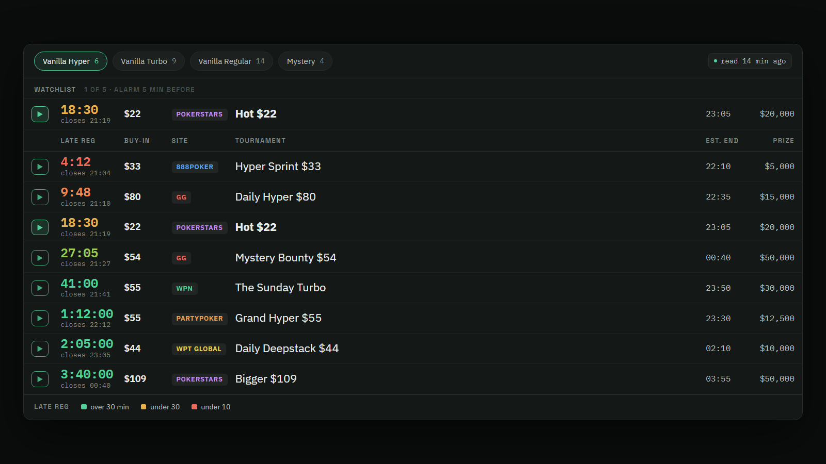The image size is (826, 464).
Task: Click the play icon on The Sunday Turbo
Action: click(40, 288)
